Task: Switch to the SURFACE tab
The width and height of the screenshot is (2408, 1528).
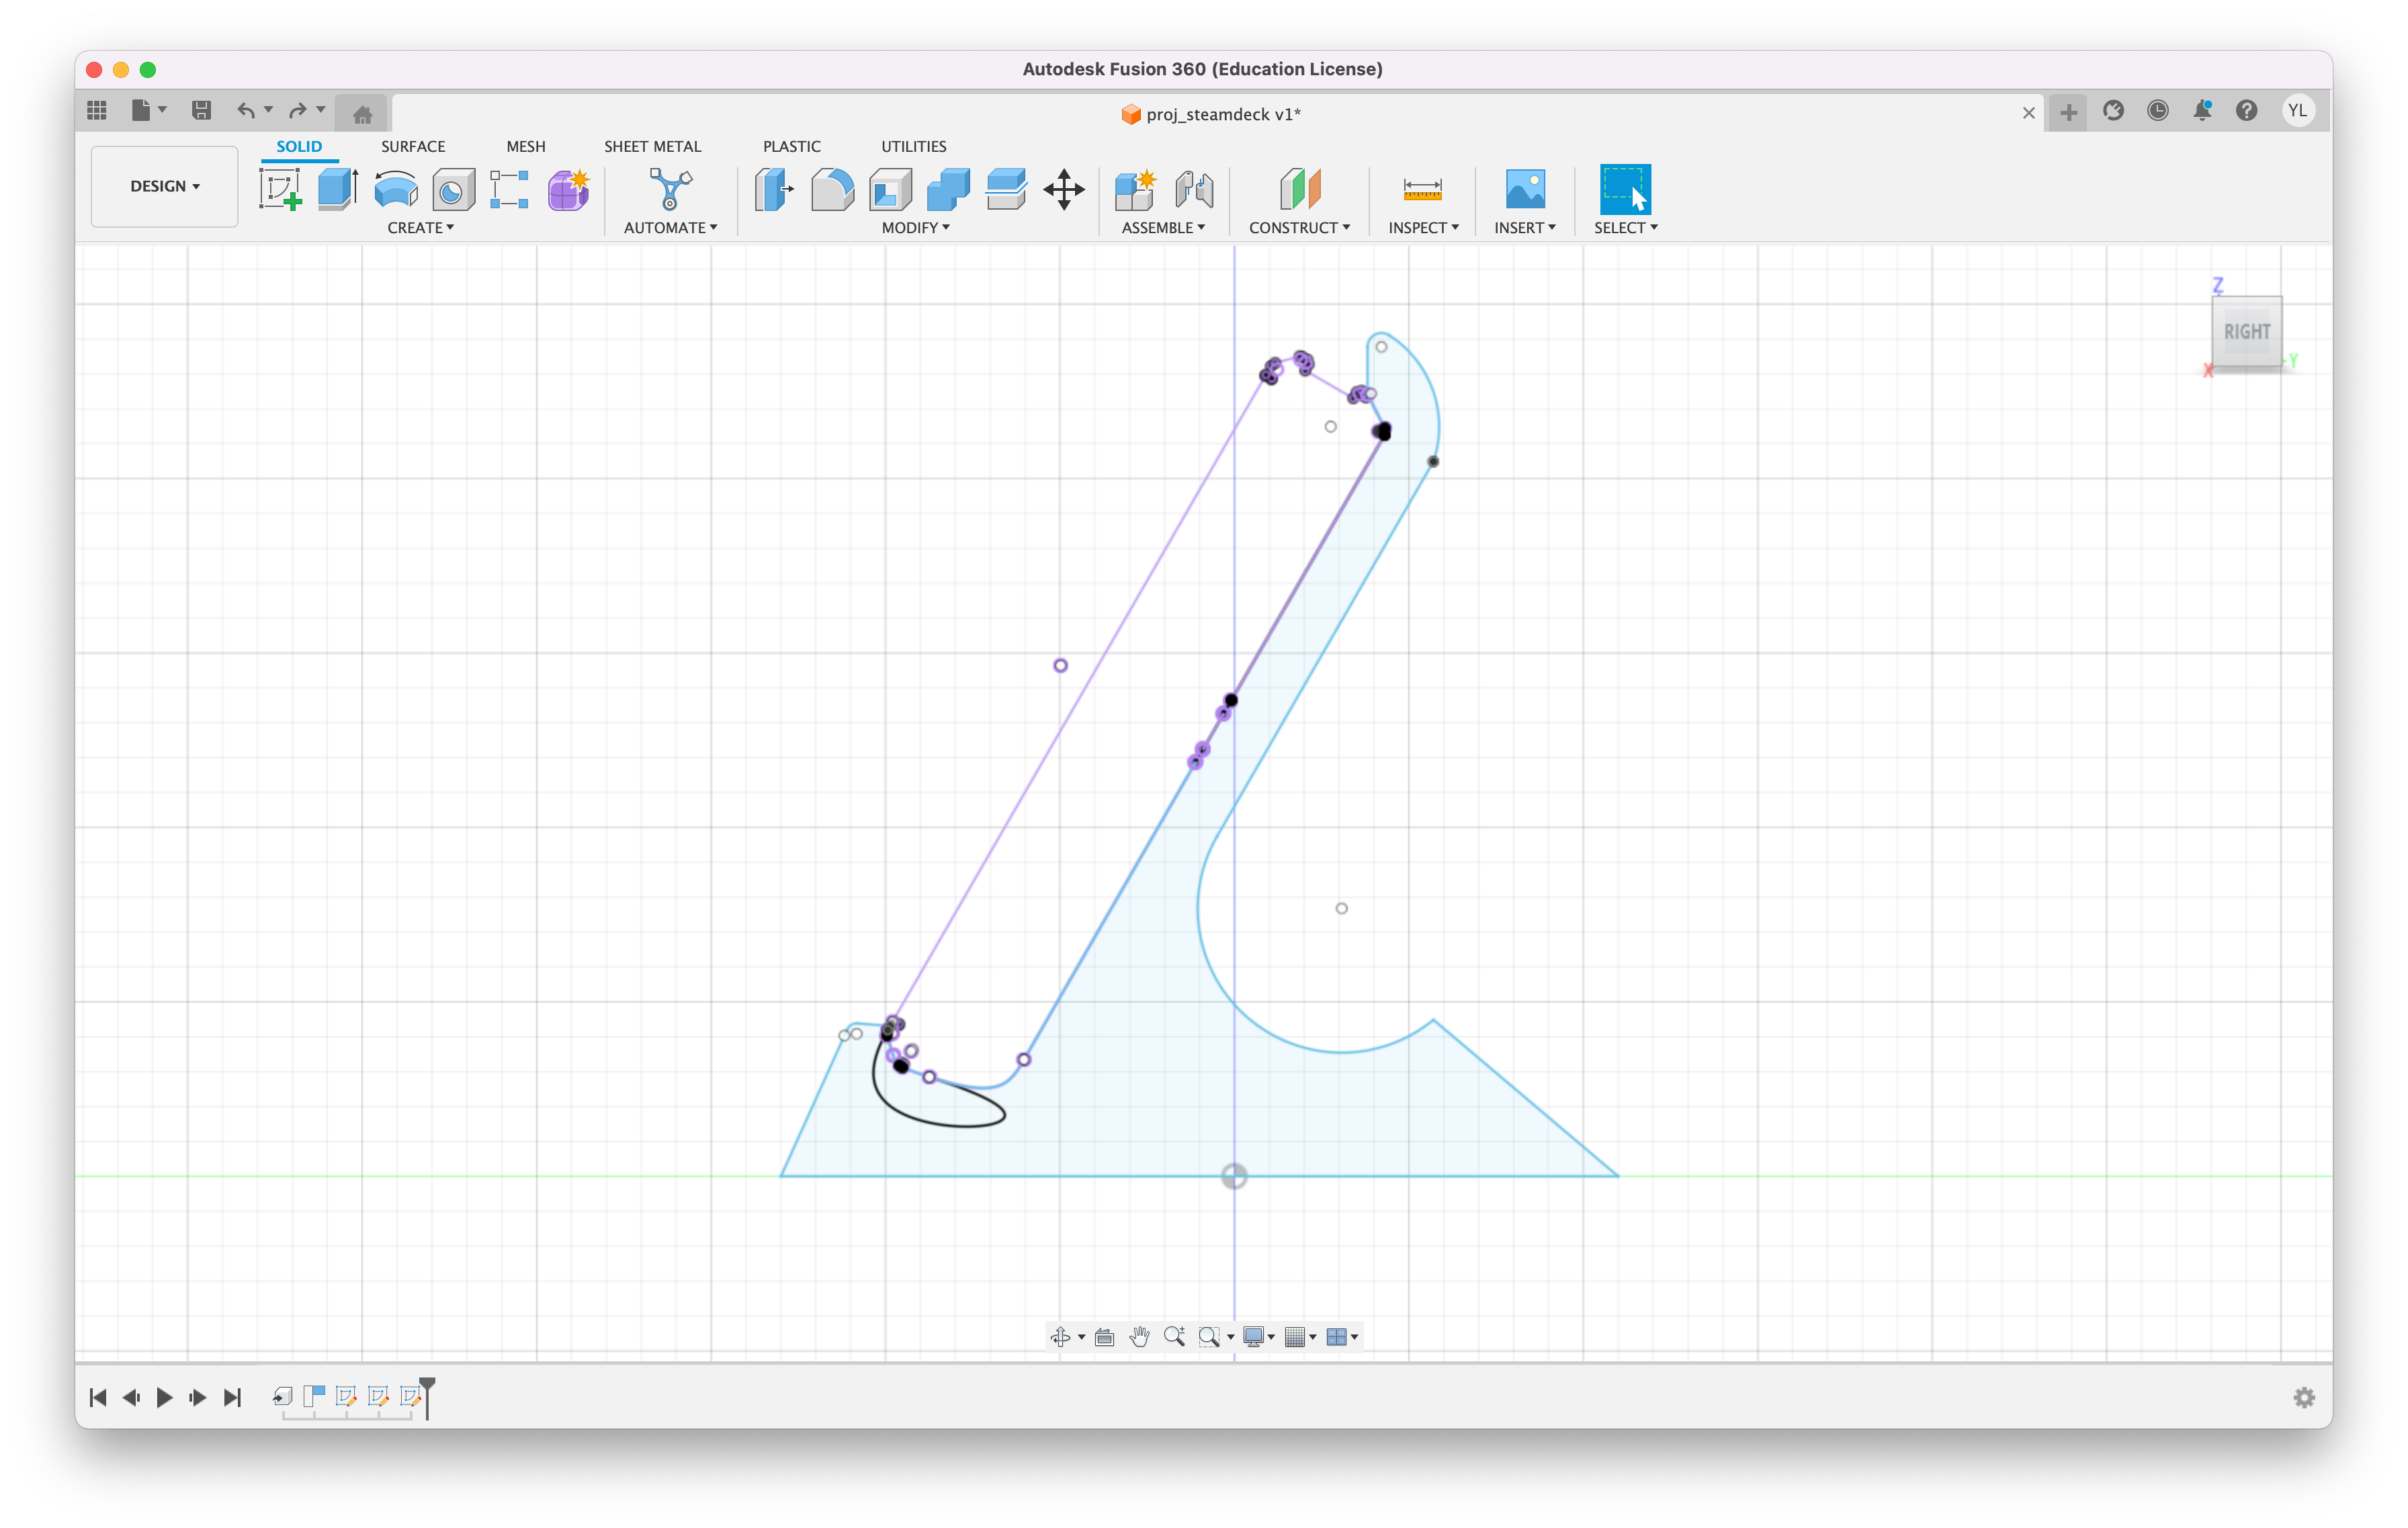Action: coord(413,146)
